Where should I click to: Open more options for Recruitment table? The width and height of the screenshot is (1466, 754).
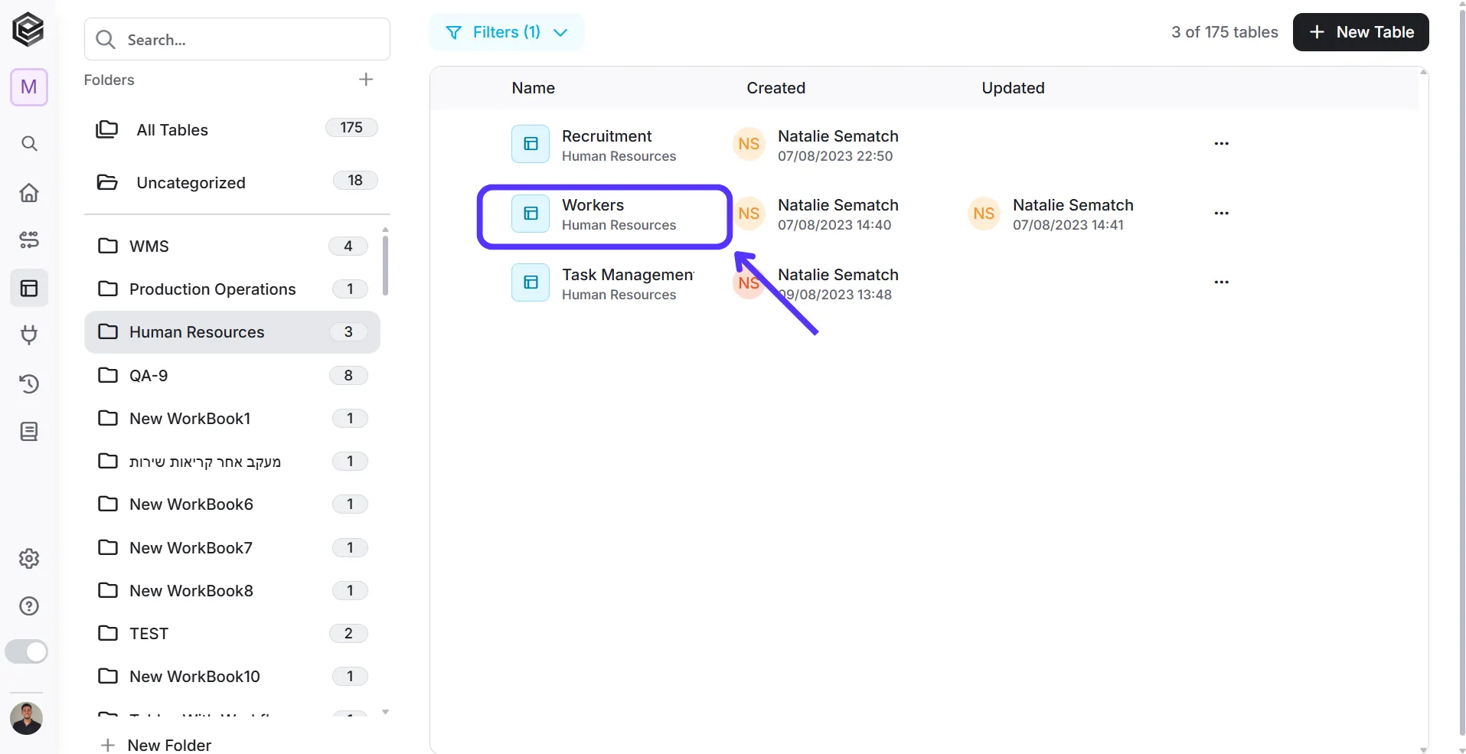[x=1222, y=144]
